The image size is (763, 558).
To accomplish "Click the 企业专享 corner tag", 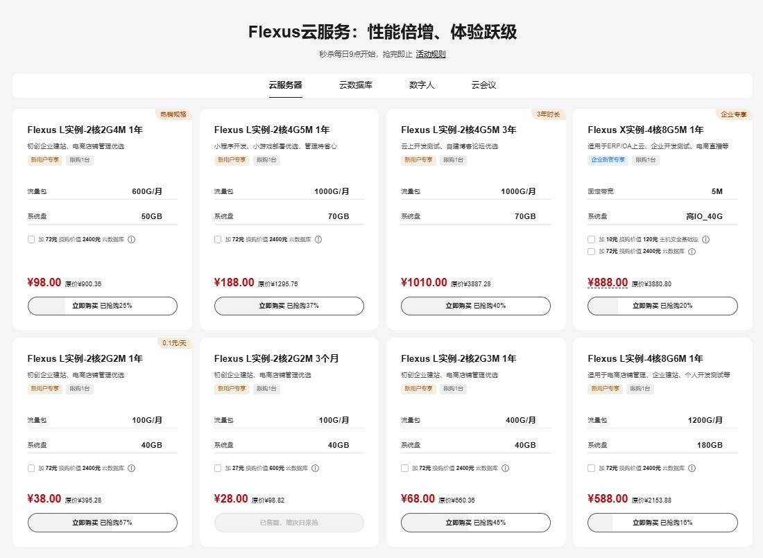I will (x=734, y=114).
